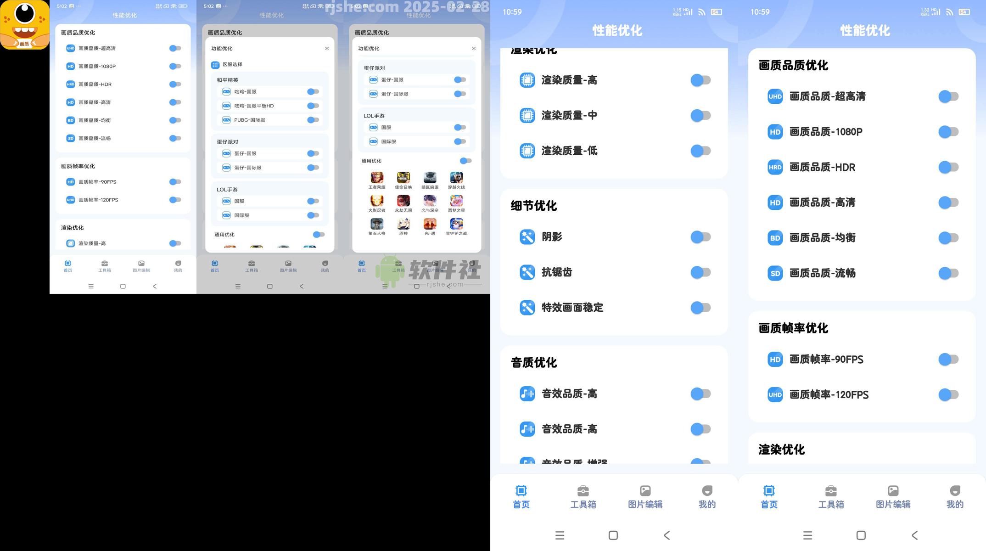Screen dimensions: 986x551
Task: Close the 功能优化 dialog in the second panel
Action: coord(327,49)
